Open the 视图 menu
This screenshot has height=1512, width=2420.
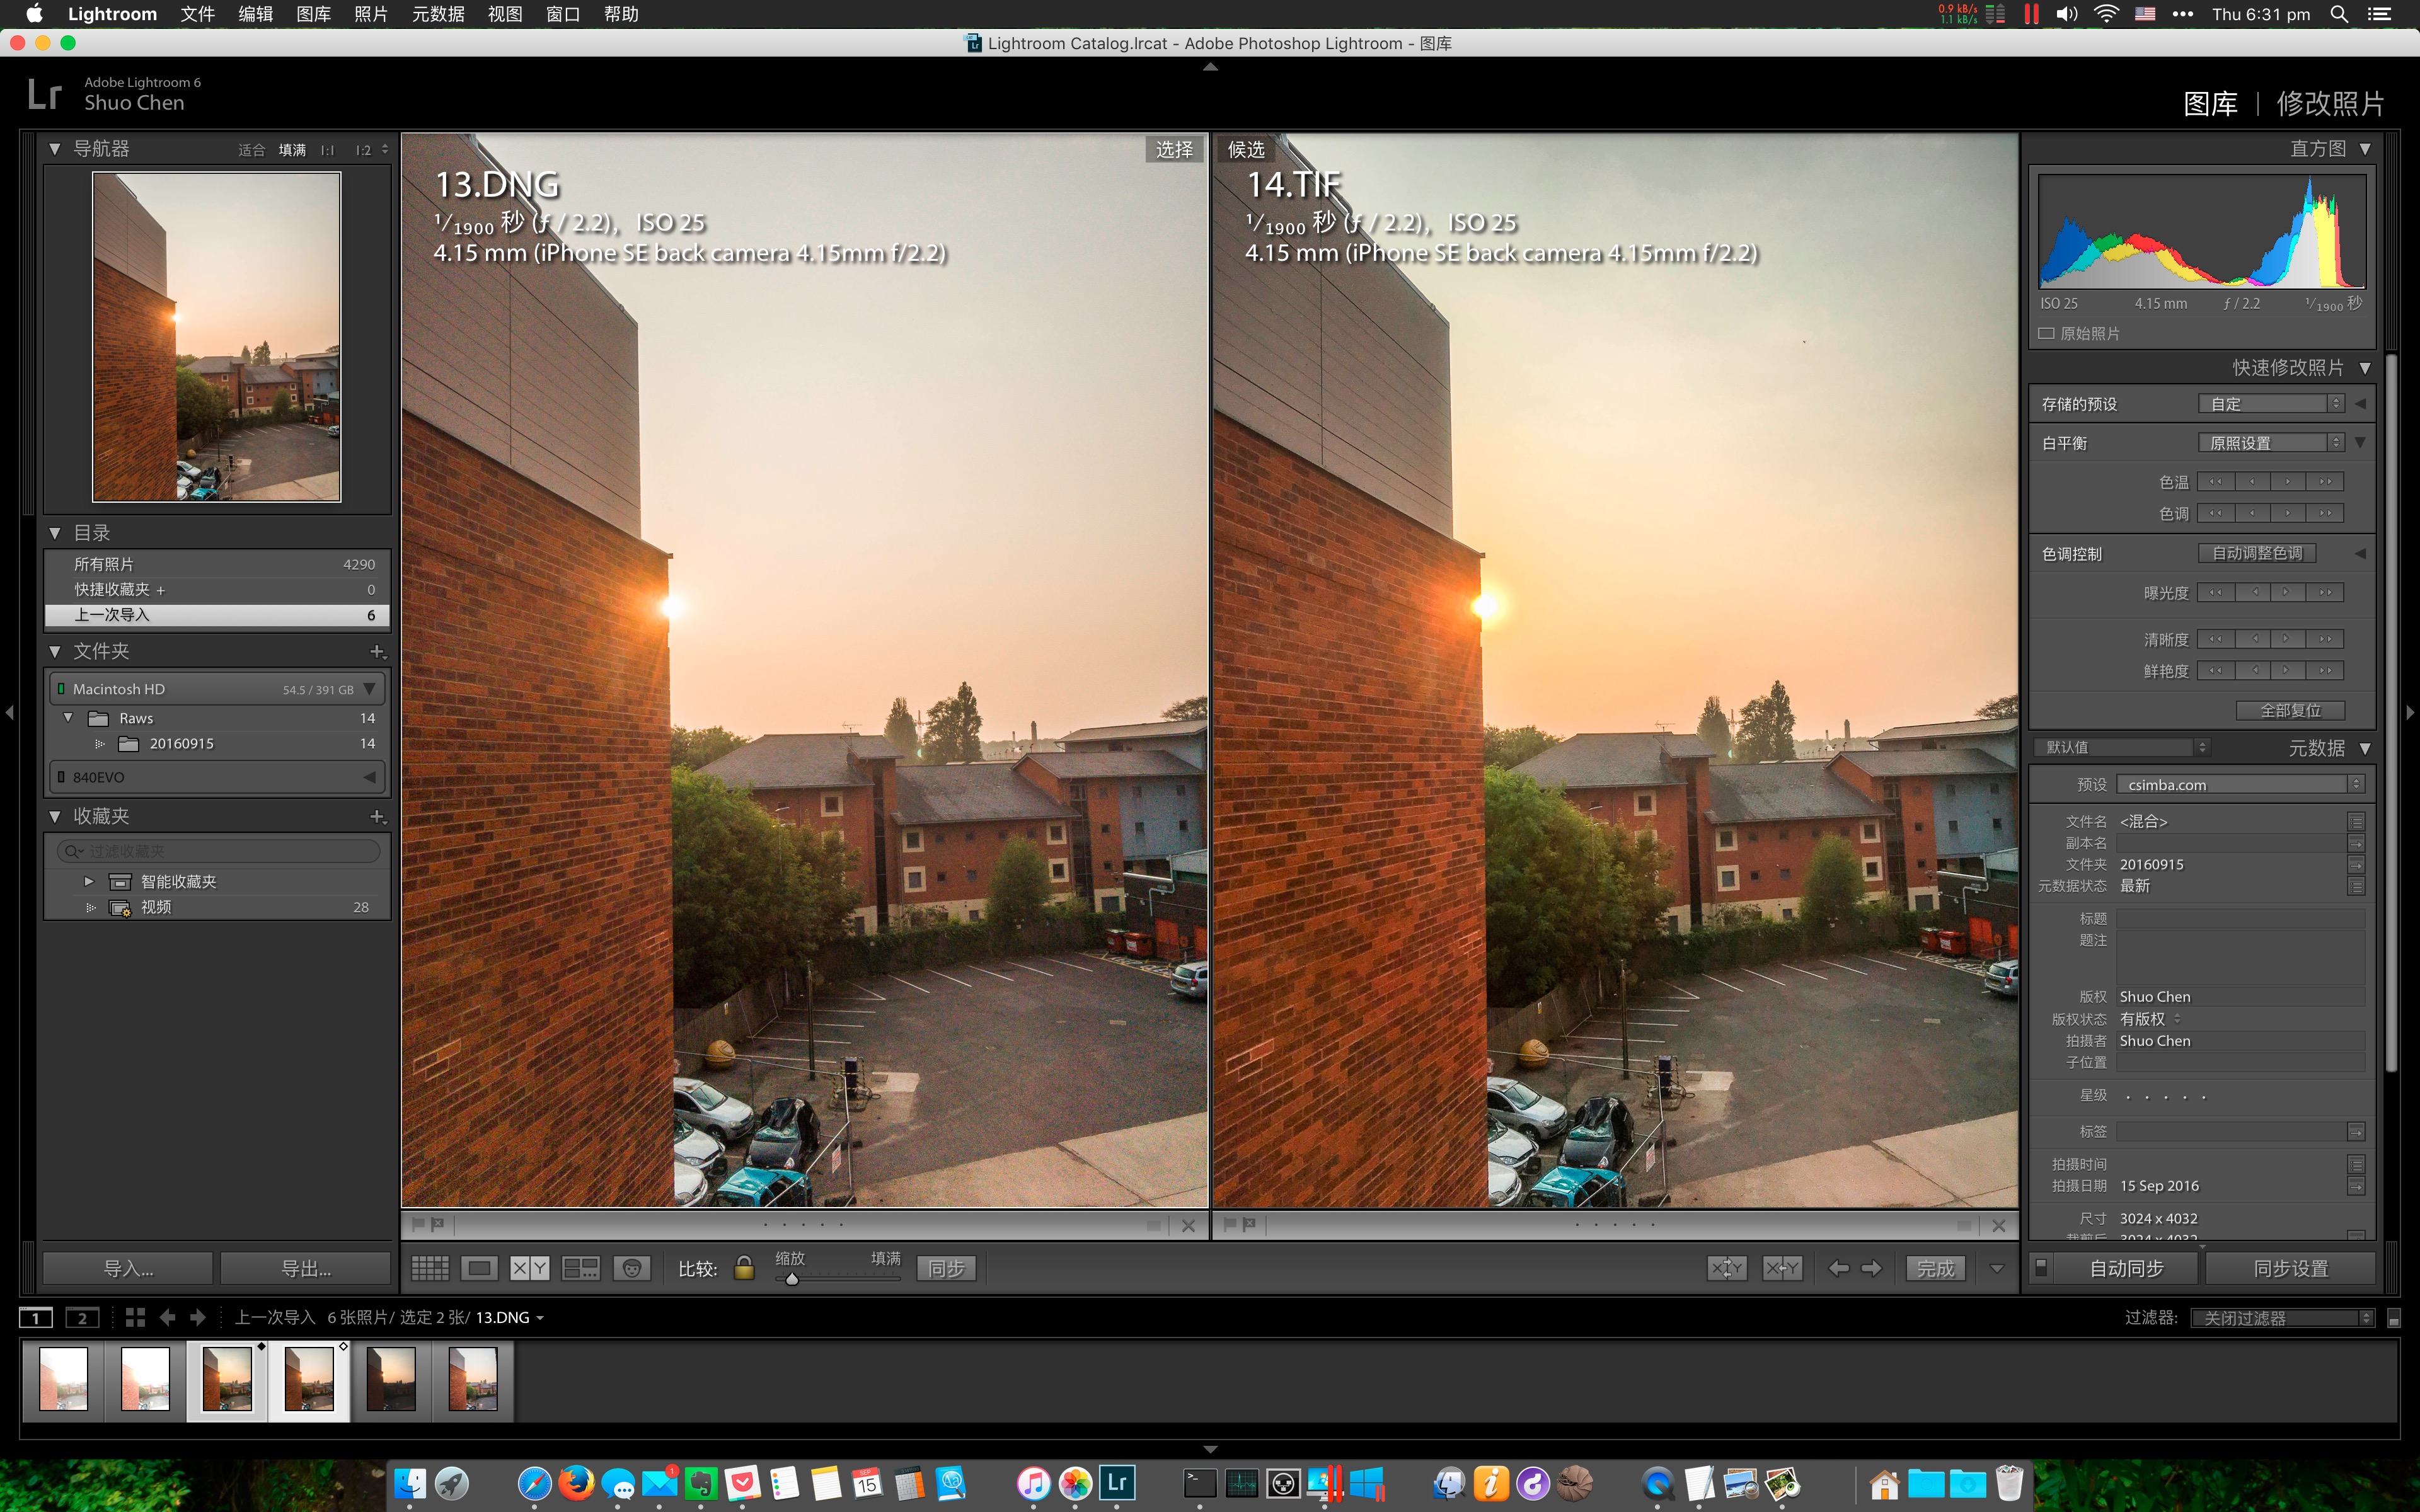click(505, 14)
